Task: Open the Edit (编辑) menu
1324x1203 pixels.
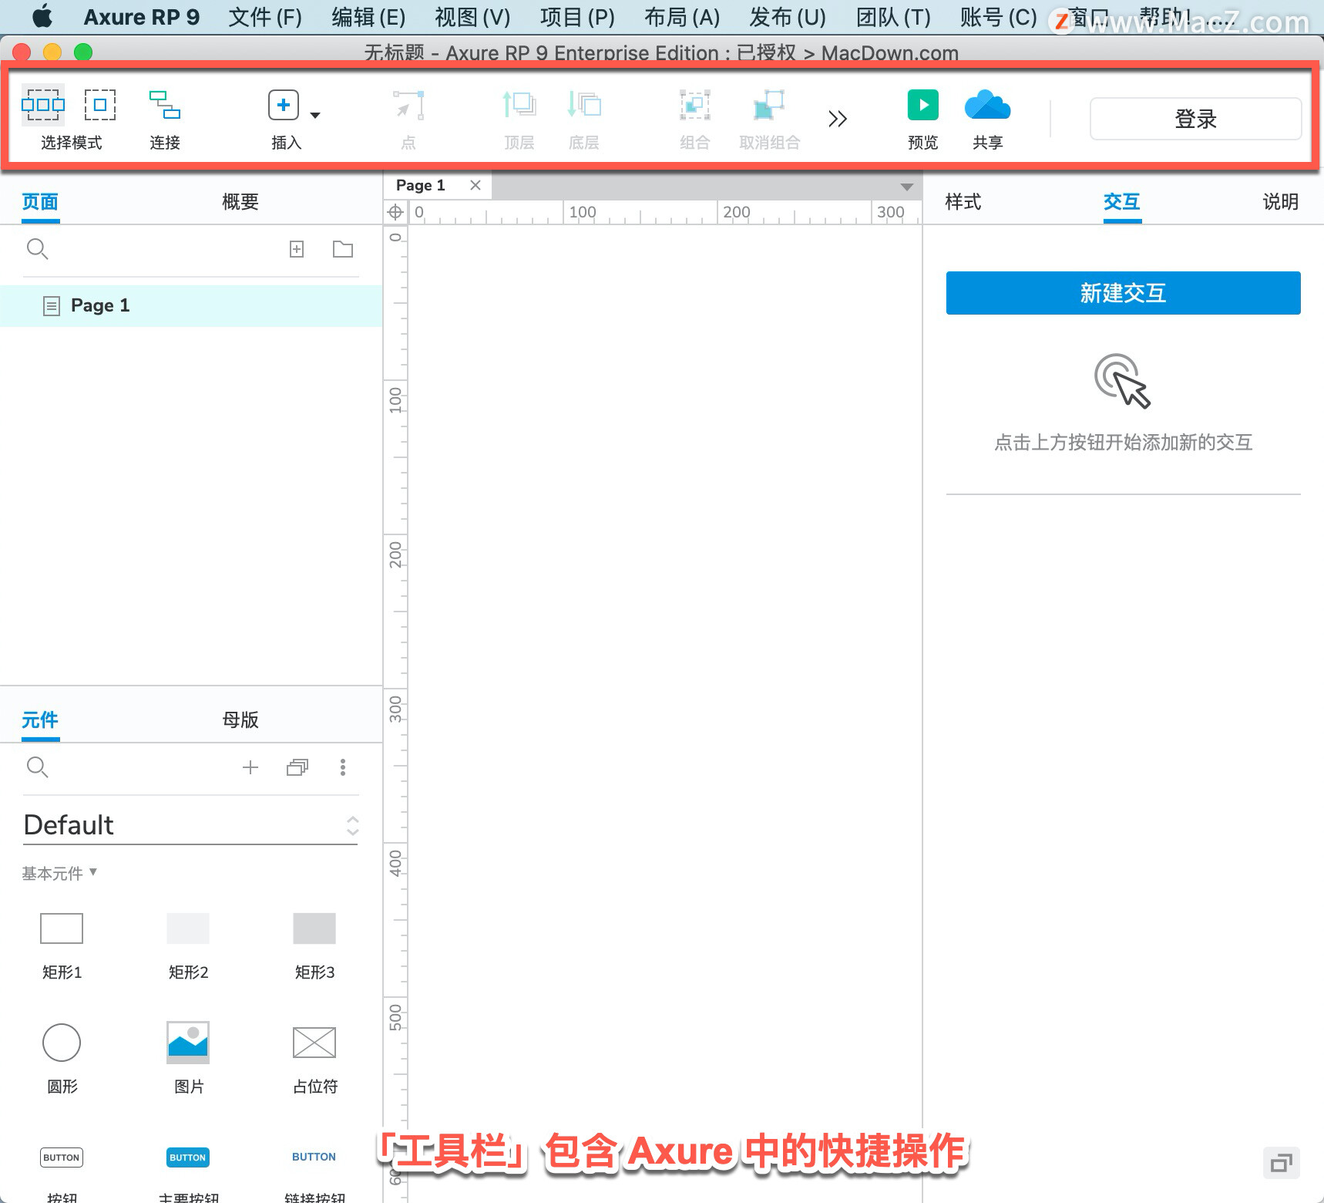Action: [x=368, y=17]
